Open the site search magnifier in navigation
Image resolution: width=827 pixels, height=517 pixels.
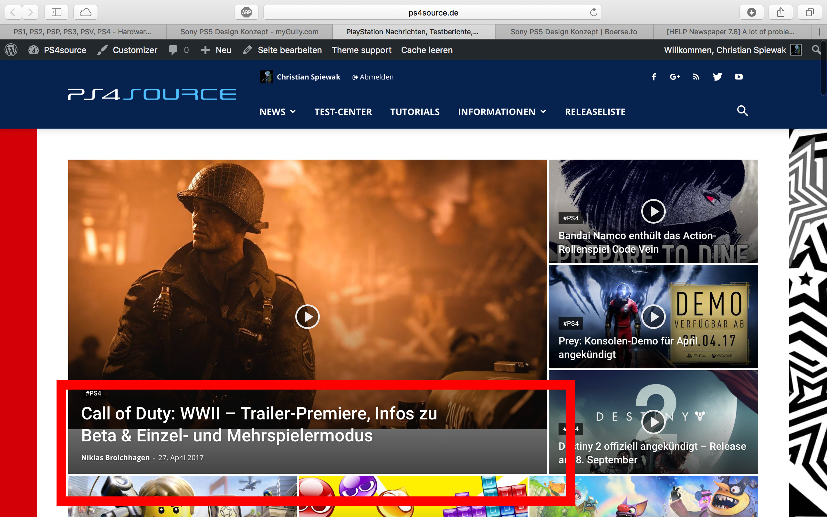pos(742,111)
